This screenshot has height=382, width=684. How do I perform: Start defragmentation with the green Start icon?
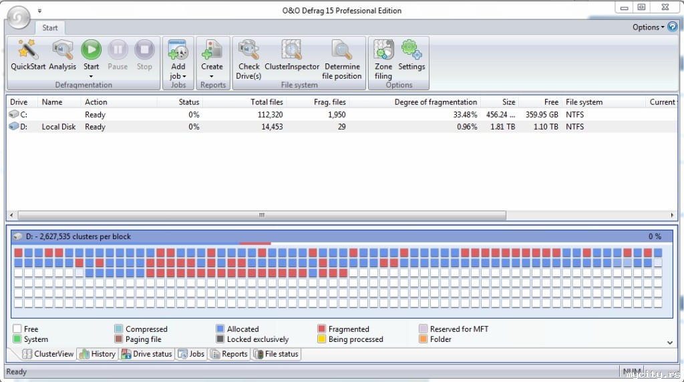pyautogui.click(x=91, y=49)
